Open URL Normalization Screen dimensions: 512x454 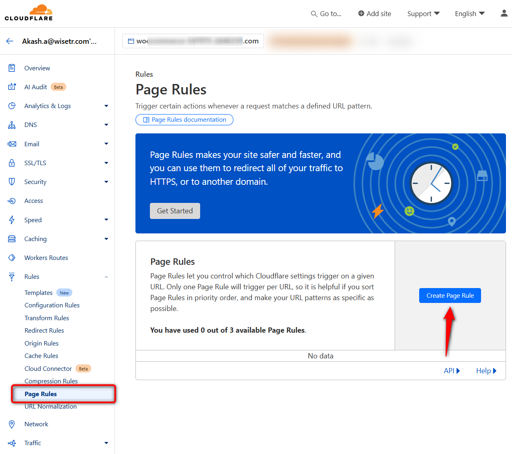click(x=51, y=406)
